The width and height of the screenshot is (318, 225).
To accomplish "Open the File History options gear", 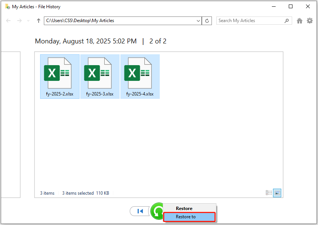I will click(310, 21).
